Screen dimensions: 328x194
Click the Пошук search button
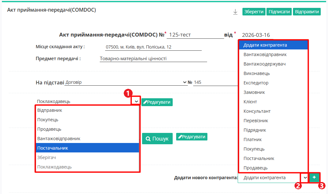click(157, 139)
